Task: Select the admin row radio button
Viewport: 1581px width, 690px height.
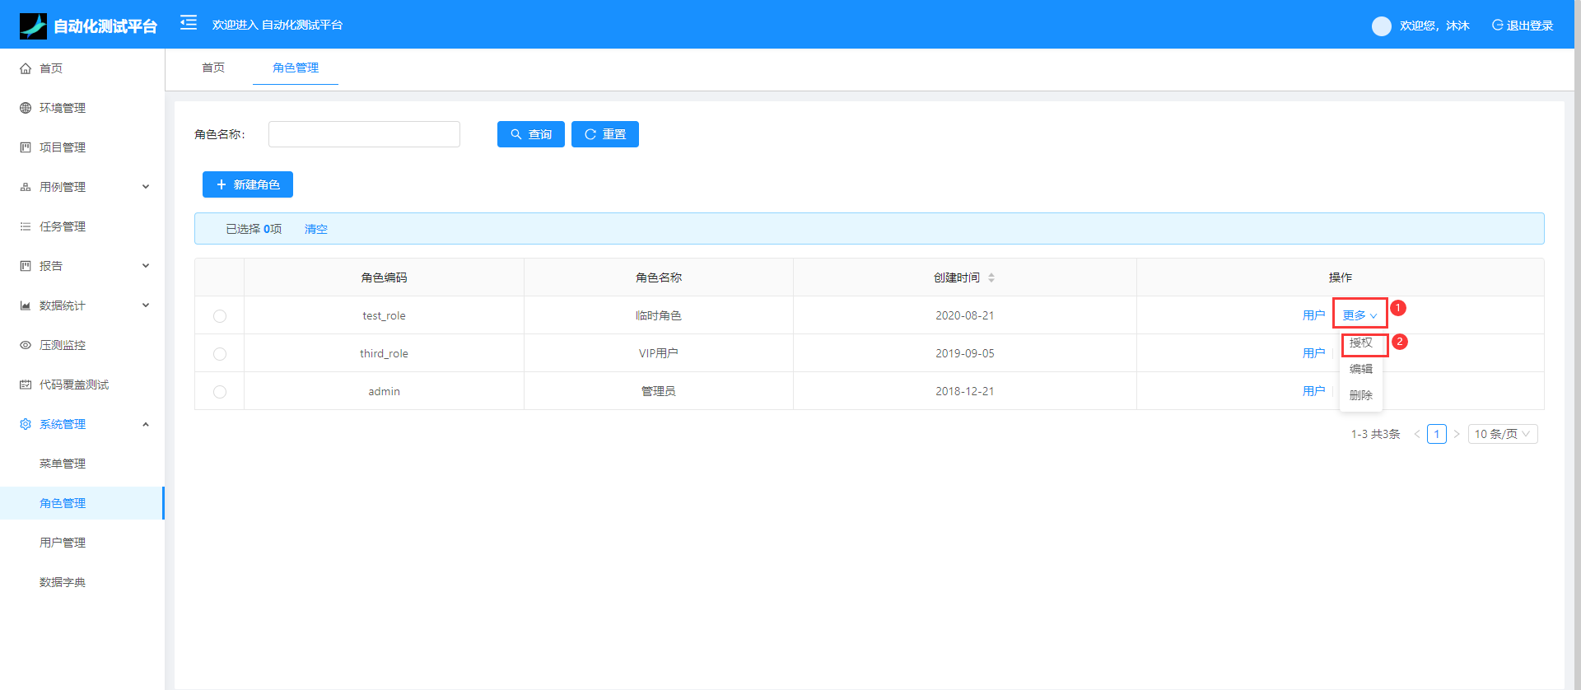Action: [x=220, y=392]
